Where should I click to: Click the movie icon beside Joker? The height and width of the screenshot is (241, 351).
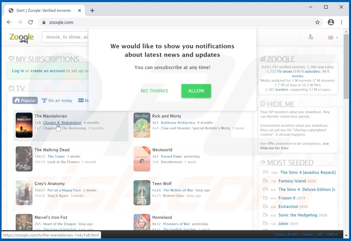(x=266, y=223)
